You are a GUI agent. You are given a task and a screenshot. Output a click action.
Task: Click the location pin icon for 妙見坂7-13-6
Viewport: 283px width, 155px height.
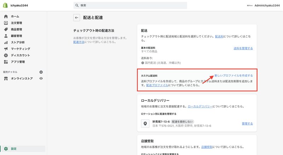coord(145,124)
